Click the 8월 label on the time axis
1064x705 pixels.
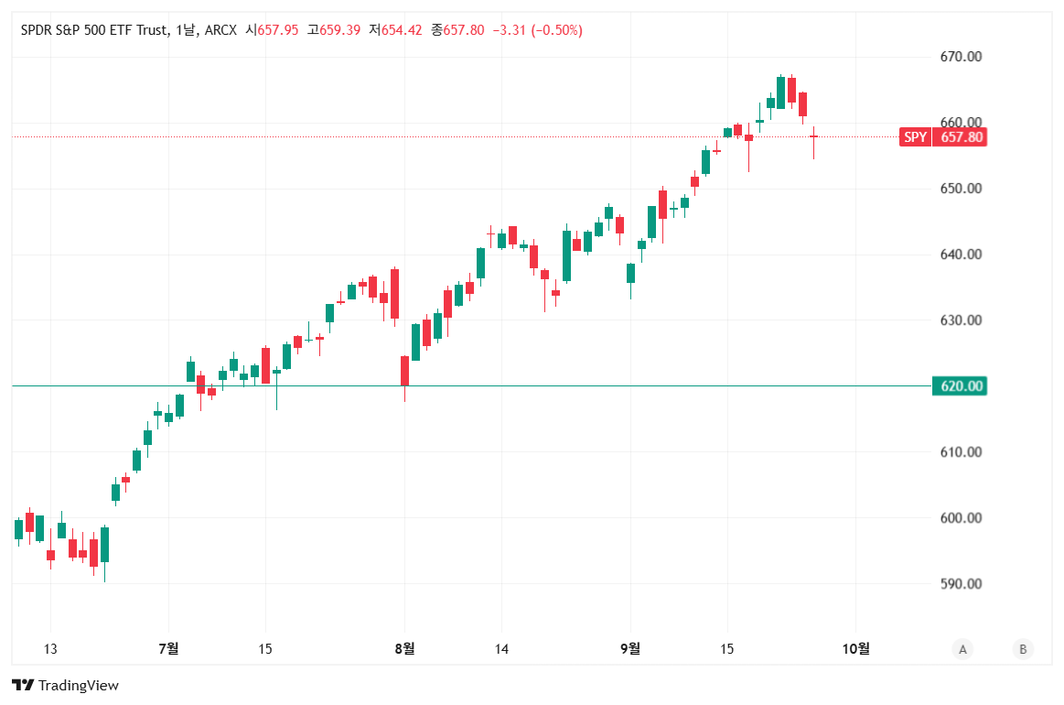pyautogui.click(x=404, y=649)
